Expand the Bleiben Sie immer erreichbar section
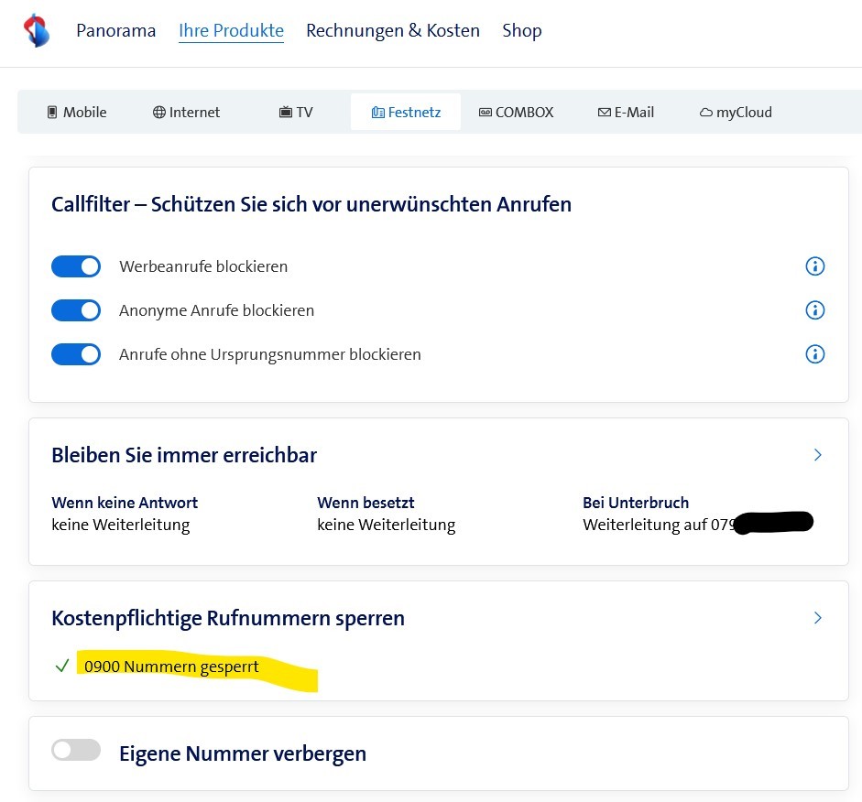This screenshot has height=802, width=862. click(x=816, y=454)
